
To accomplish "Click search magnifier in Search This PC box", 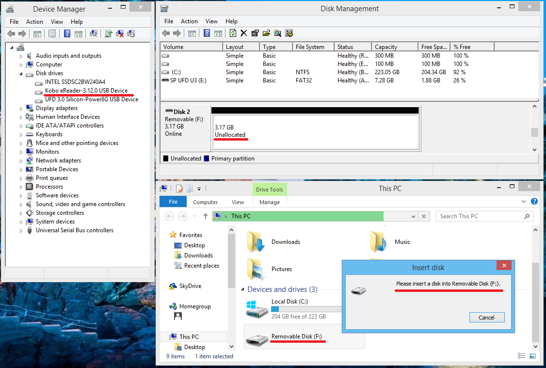I will point(527,216).
